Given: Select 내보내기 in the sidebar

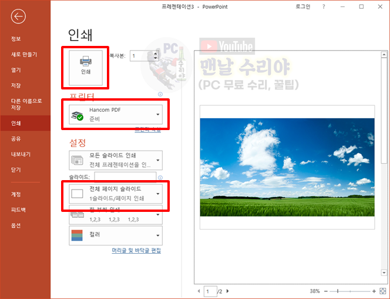Looking at the screenshot, I should click(21, 154).
